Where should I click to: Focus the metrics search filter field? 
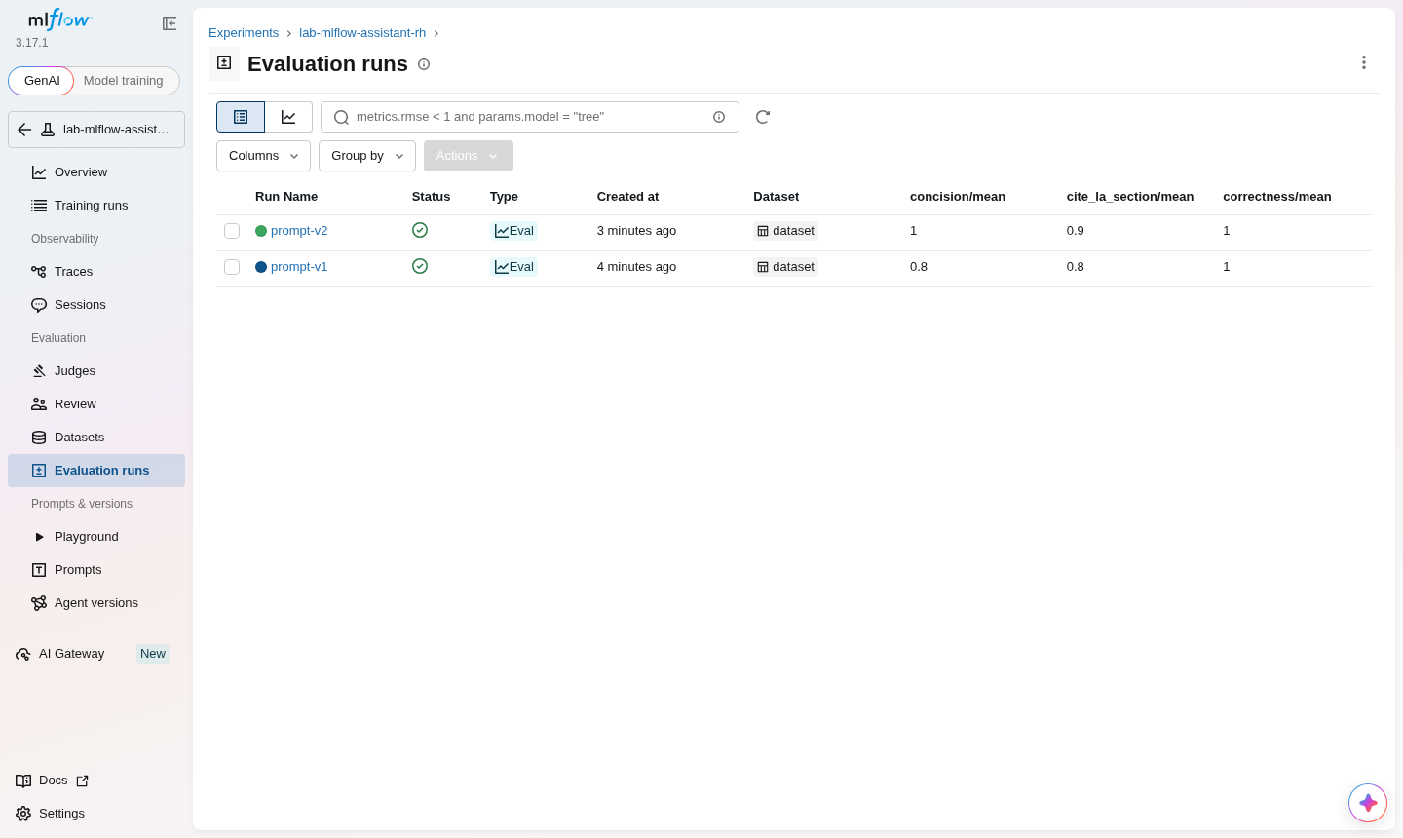click(x=529, y=117)
